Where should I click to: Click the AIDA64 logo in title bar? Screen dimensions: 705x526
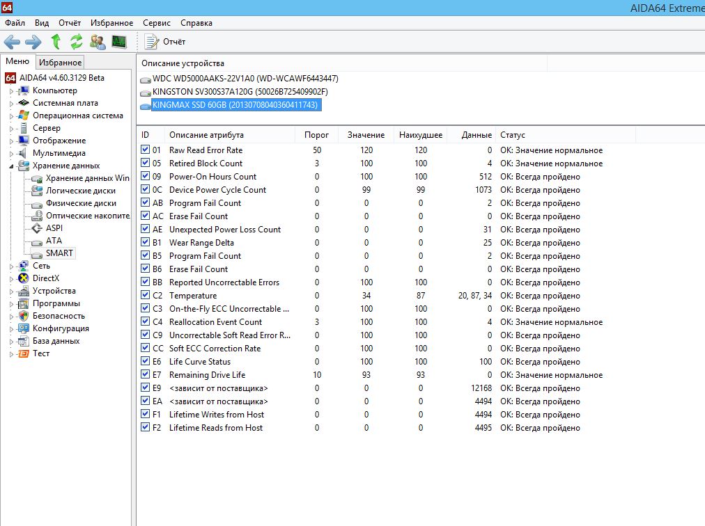[7, 8]
